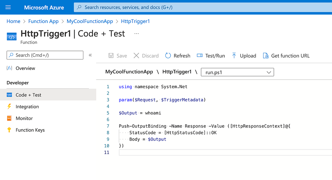Click the '$Output = whoami' code line
The image size is (332, 180).
pyautogui.click(x=140, y=113)
